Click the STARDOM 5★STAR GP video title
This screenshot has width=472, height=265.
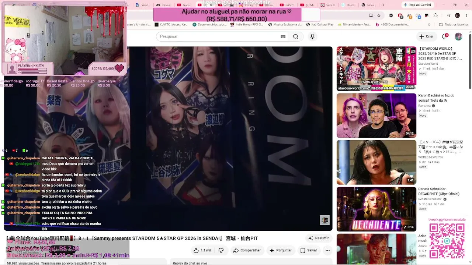click(132, 238)
